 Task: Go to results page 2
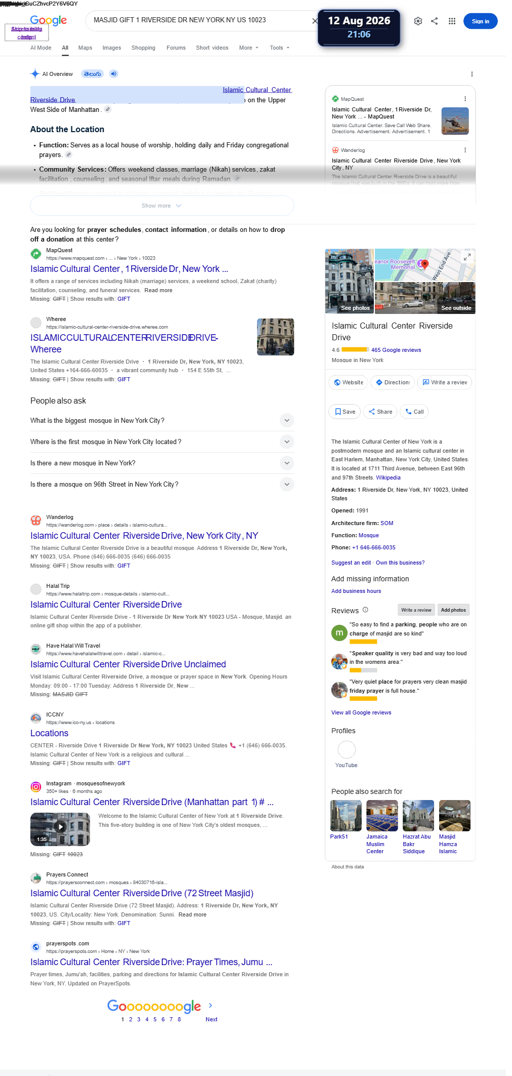[x=131, y=1019]
